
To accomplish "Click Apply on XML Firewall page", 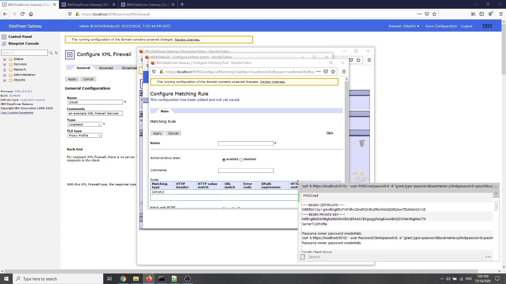I will coord(72,79).
